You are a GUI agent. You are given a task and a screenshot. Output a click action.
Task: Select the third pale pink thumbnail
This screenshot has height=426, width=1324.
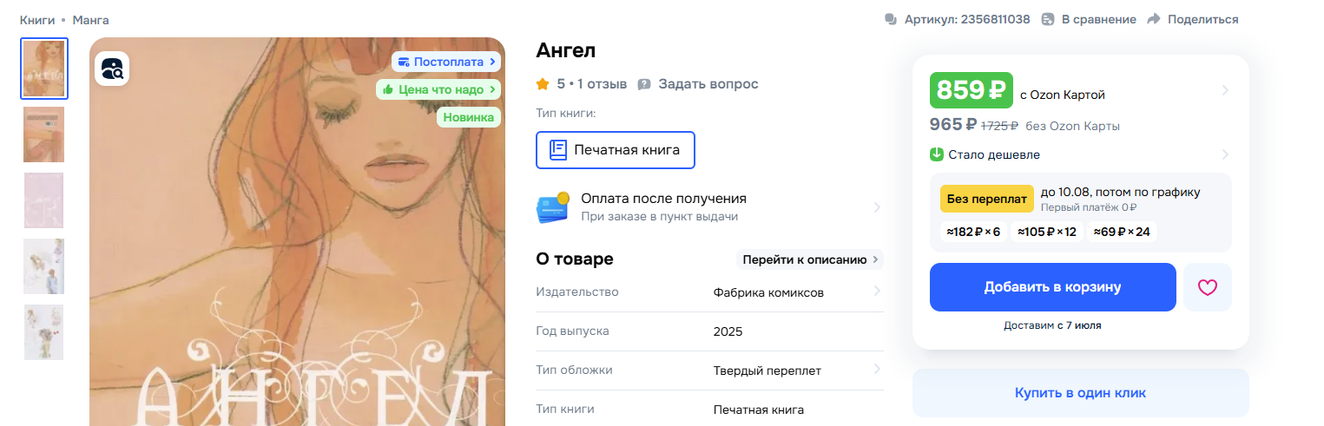44,200
